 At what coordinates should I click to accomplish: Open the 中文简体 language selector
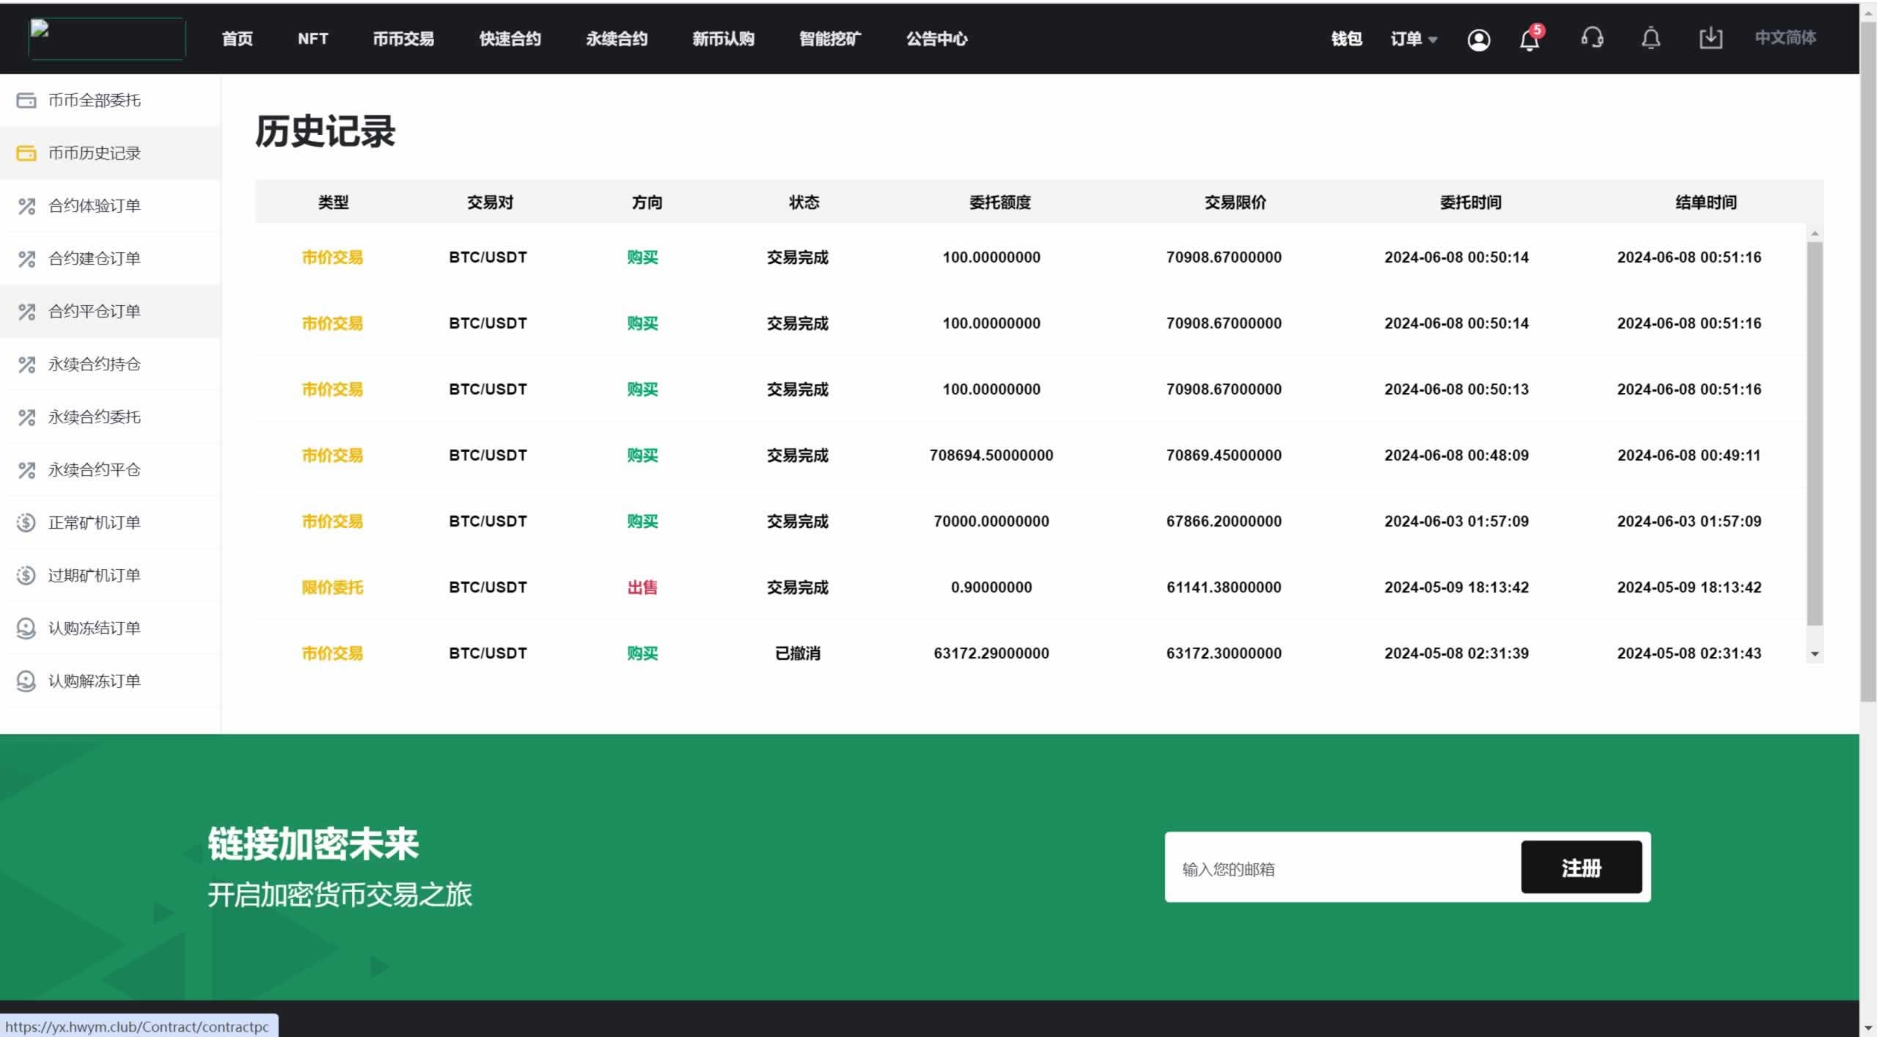point(1785,37)
